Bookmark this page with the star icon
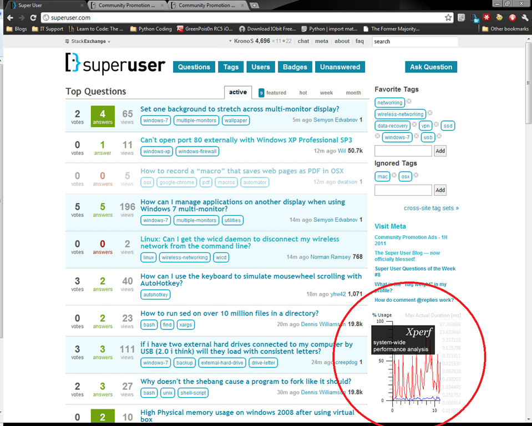The height and width of the screenshot is (426, 532). (448, 18)
